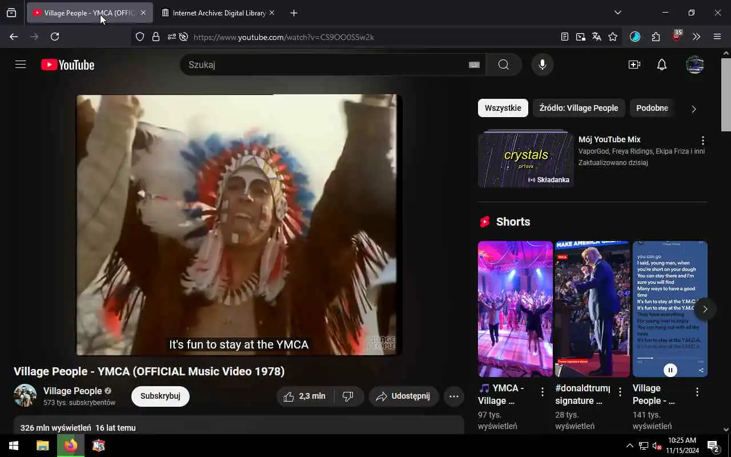
Task: Click the Subskrybuj button
Action: tap(160, 396)
